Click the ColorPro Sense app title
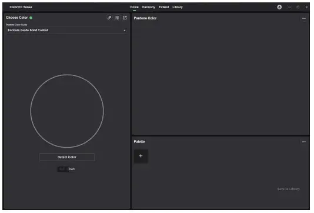This screenshot has width=314, height=213. (21, 7)
